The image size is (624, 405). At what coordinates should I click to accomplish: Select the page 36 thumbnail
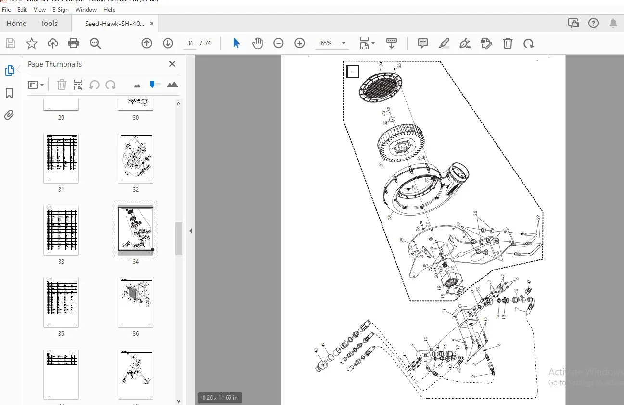[x=136, y=302]
